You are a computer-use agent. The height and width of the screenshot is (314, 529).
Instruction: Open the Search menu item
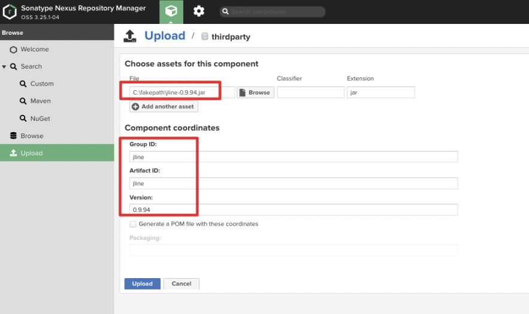pyautogui.click(x=31, y=66)
